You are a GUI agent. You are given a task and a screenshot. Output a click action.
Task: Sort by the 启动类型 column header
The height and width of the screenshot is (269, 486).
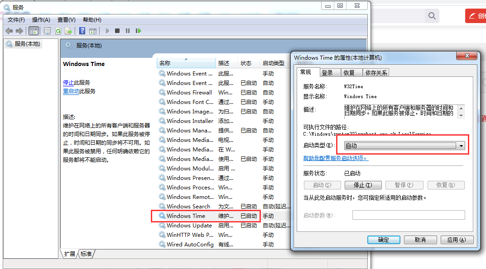(x=274, y=63)
